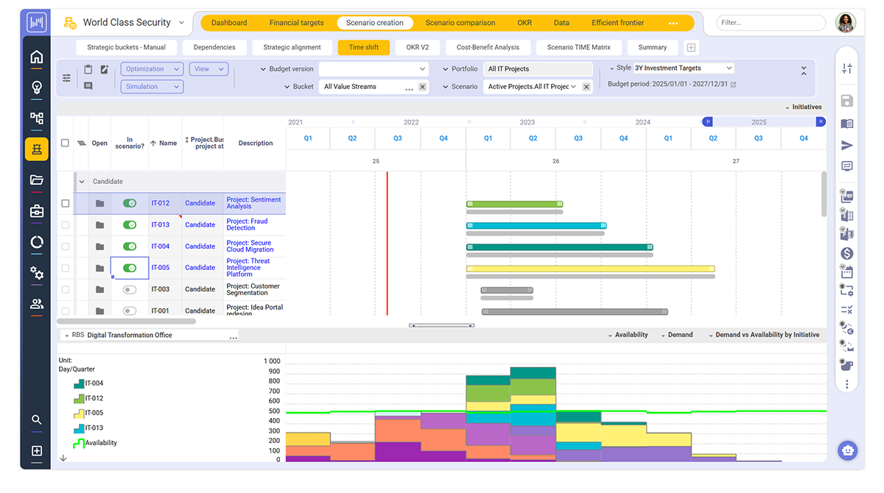884x493 pixels.
Task: Expand the Style 3Y Investment Targets dropdown
Action: (683, 68)
